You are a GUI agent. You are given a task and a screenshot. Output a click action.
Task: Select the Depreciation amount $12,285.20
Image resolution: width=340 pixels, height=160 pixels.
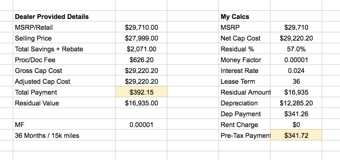[x=296, y=103]
